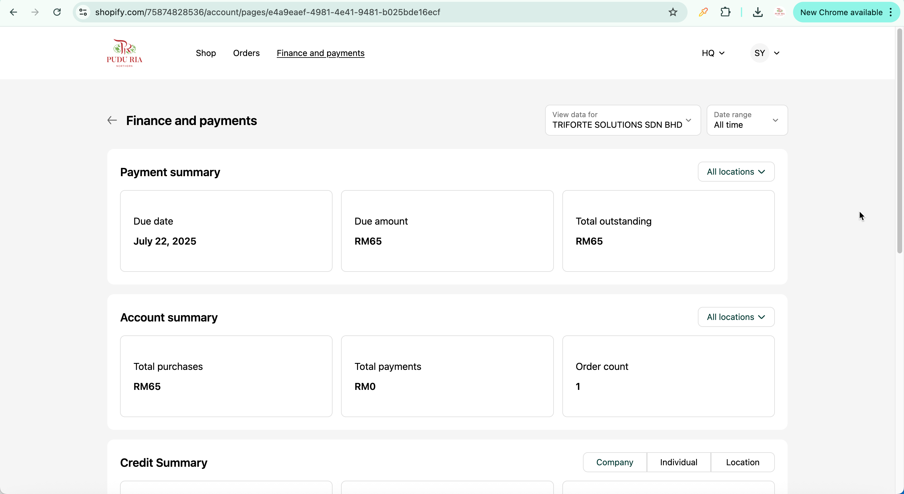Click the site information icon in address bar
The image size is (904, 494).
[x=83, y=12]
